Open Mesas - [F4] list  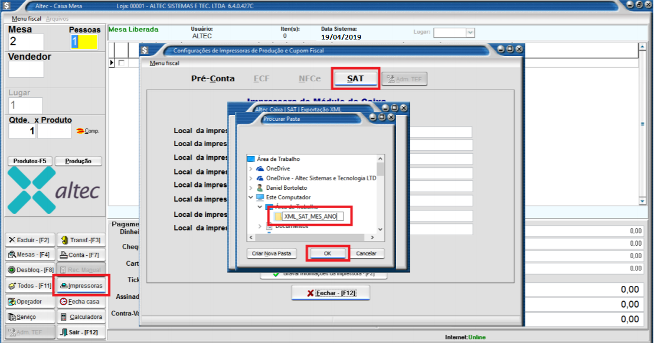[30, 255]
